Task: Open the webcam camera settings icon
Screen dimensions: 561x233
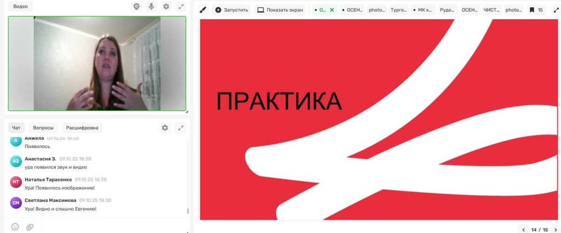Action: click(136, 7)
